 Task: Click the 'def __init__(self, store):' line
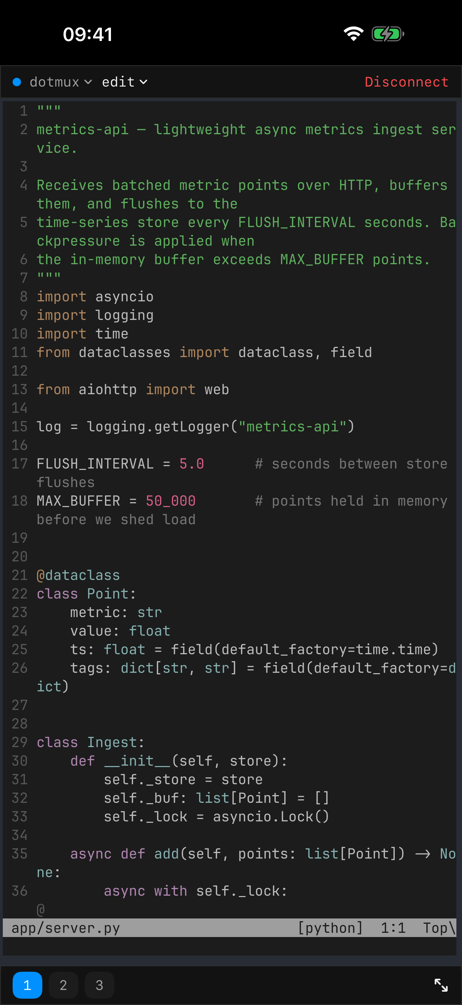(179, 761)
